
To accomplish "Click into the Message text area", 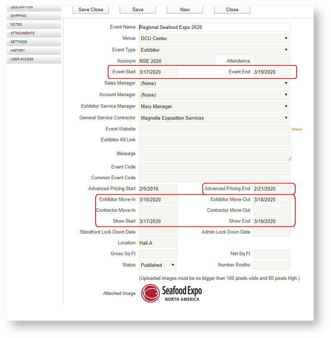I will [215, 154].
